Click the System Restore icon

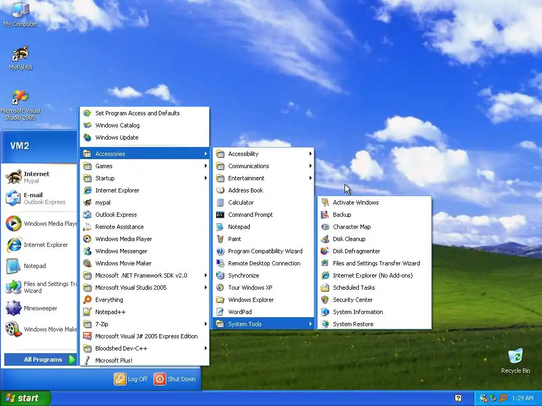click(x=325, y=324)
